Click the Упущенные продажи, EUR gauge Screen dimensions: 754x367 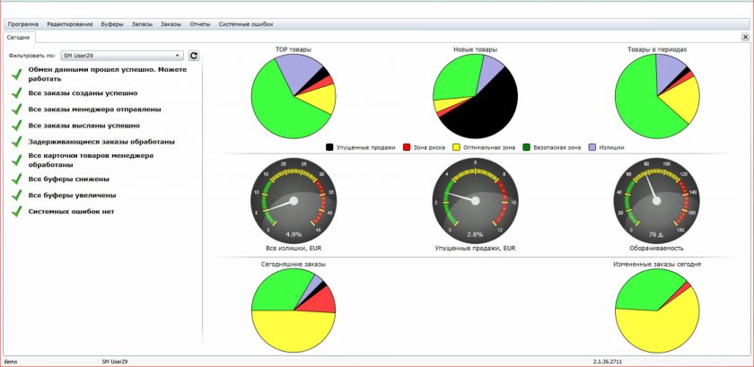click(x=475, y=201)
